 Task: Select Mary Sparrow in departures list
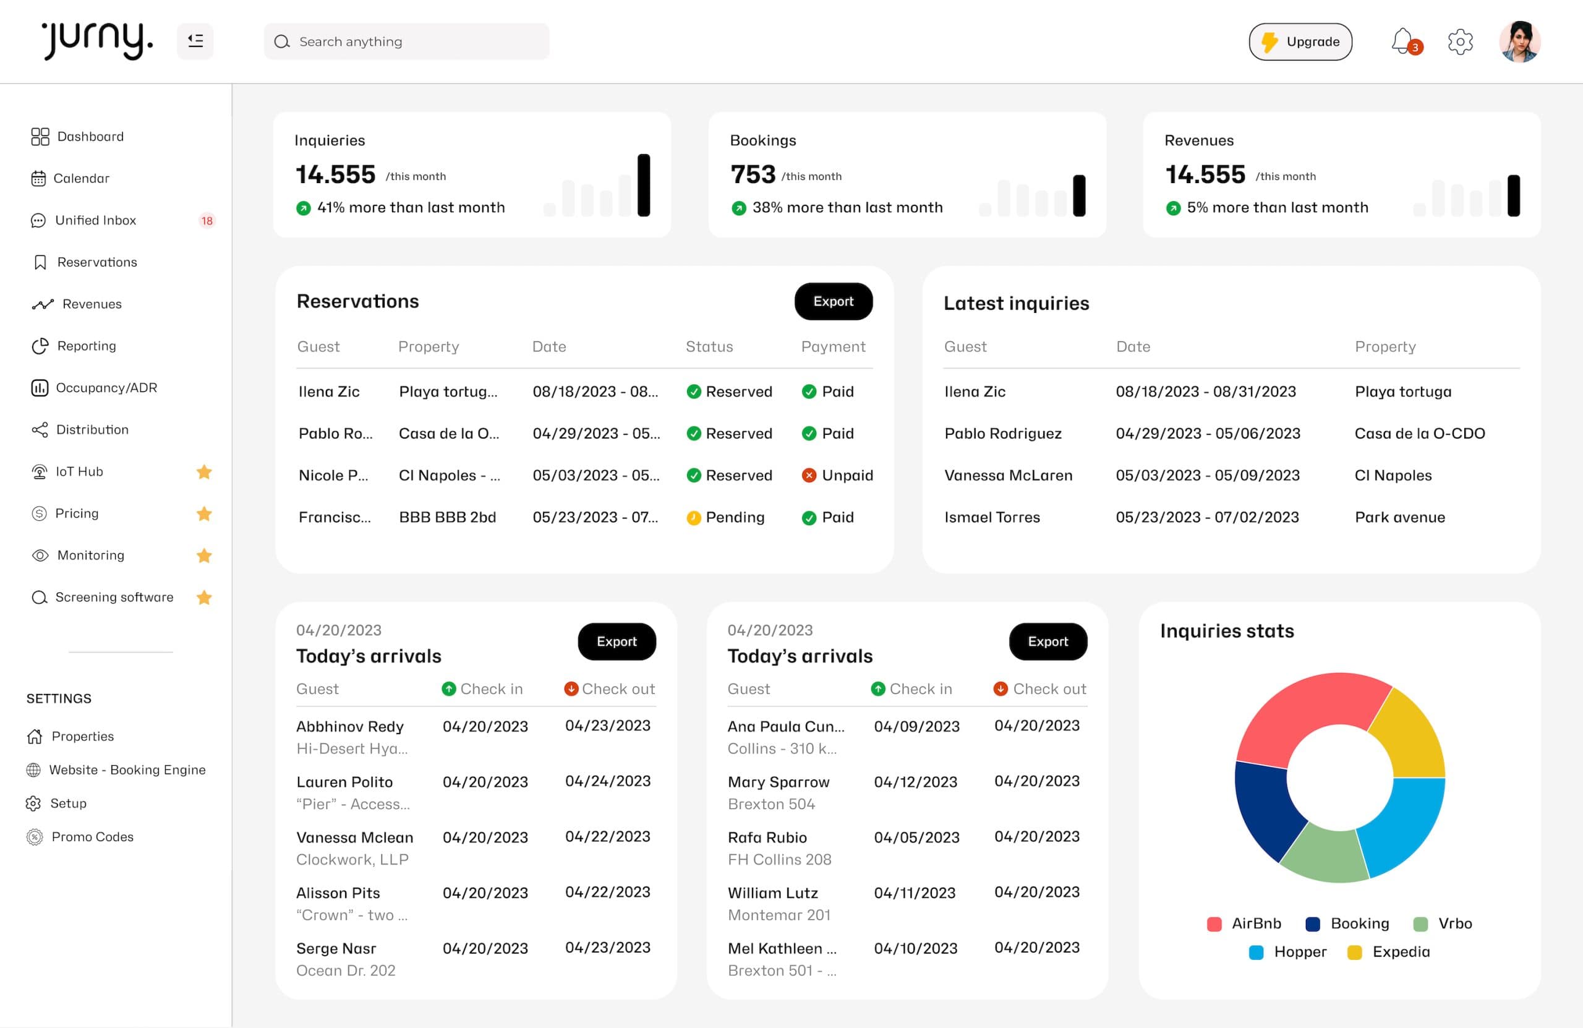778,782
